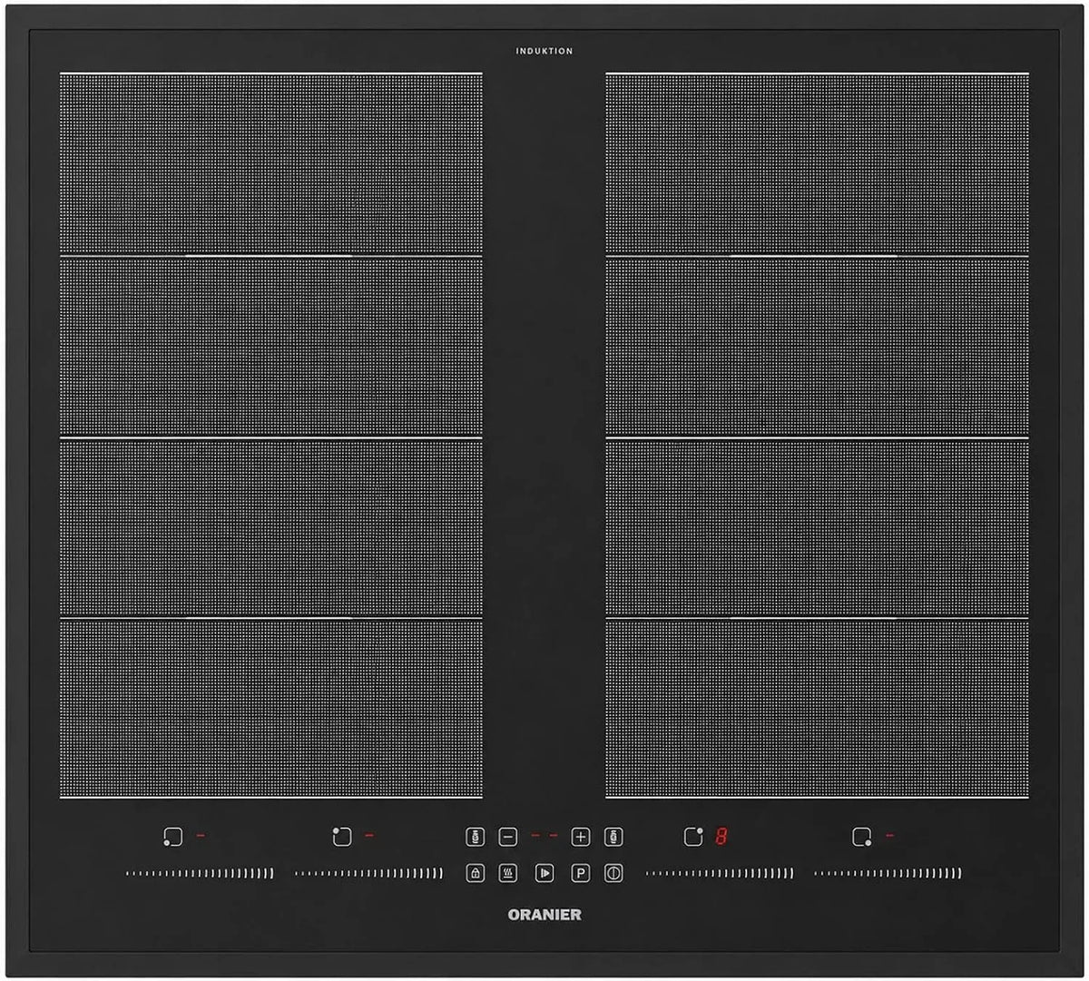Tap the INDUKTION label at top

click(544, 52)
